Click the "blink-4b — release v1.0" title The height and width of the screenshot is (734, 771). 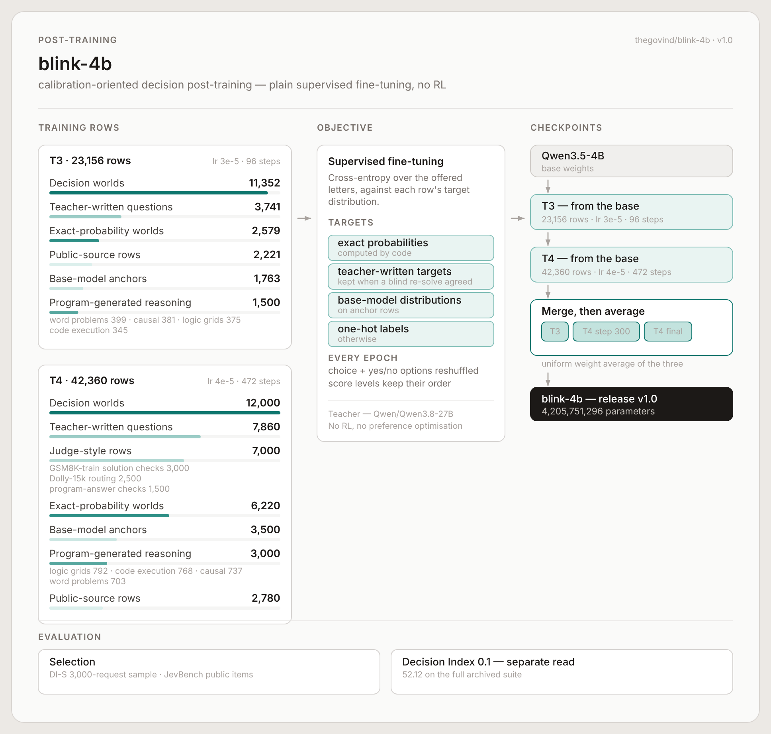click(x=599, y=399)
